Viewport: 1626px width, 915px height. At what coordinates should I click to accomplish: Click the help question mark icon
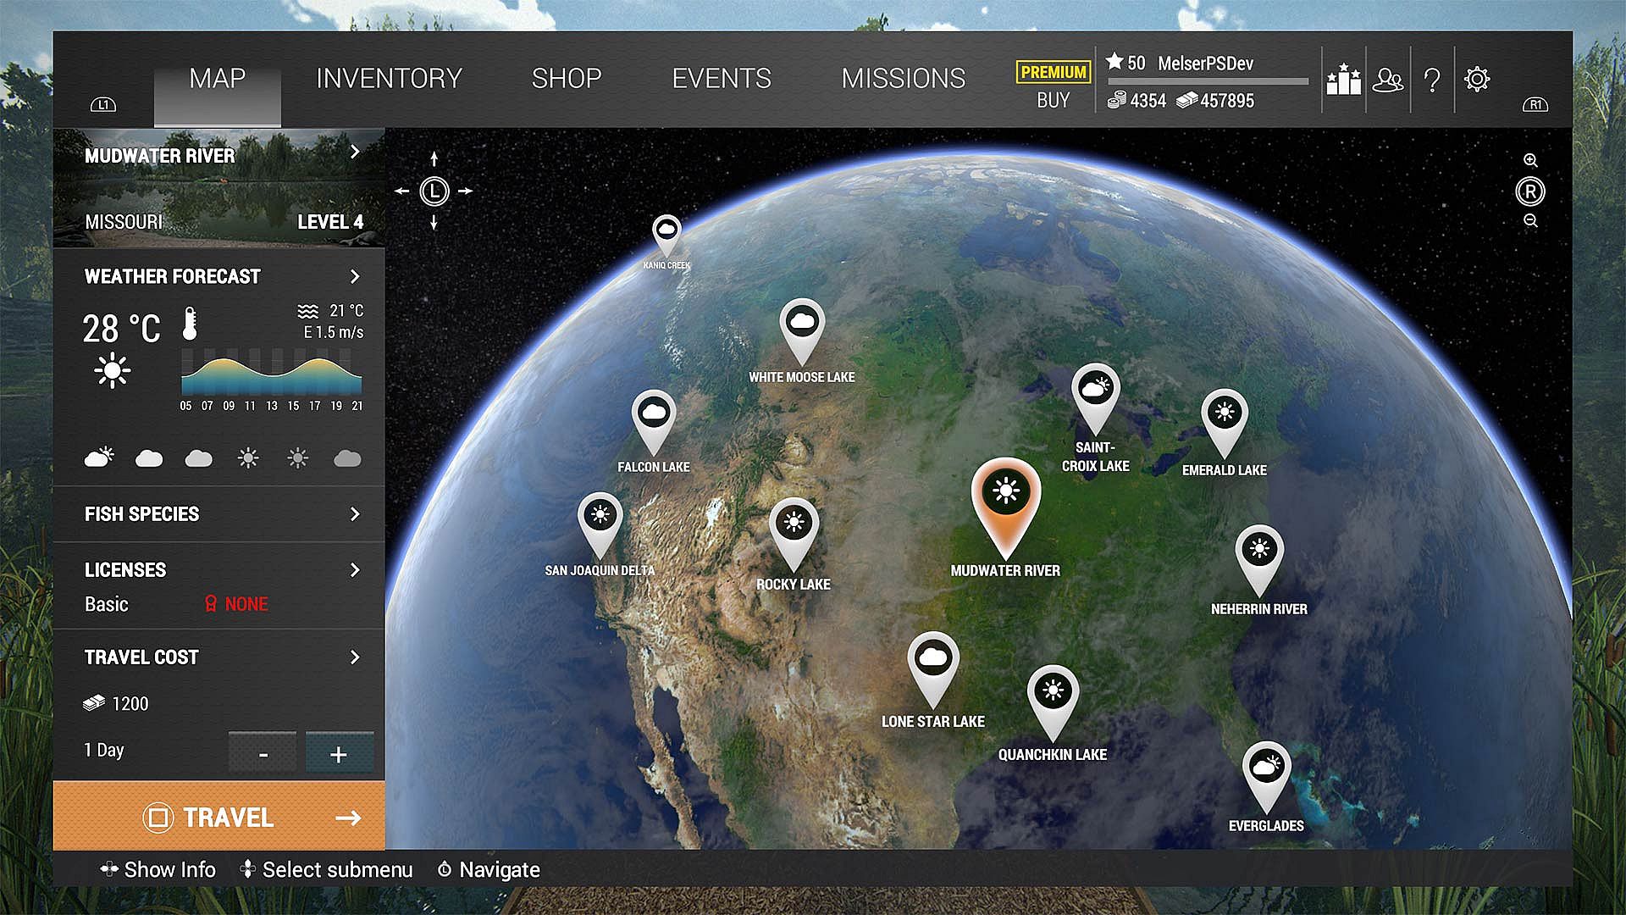pyautogui.click(x=1432, y=80)
